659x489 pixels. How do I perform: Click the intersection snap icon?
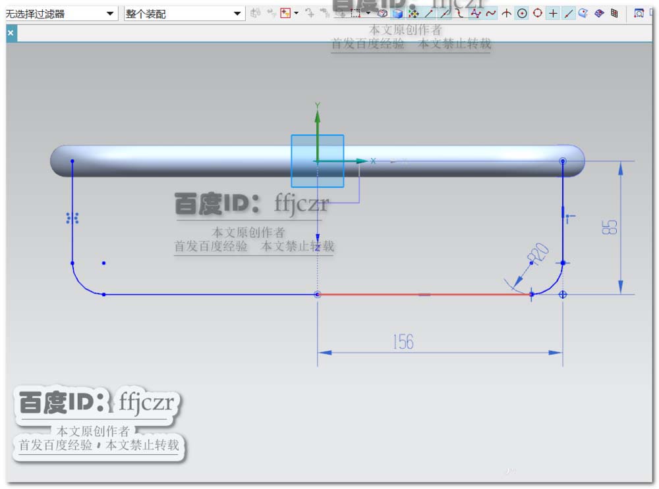coord(506,13)
